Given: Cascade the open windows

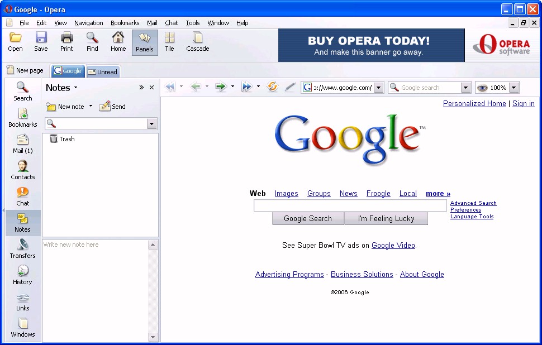Looking at the screenshot, I should click(198, 42).
